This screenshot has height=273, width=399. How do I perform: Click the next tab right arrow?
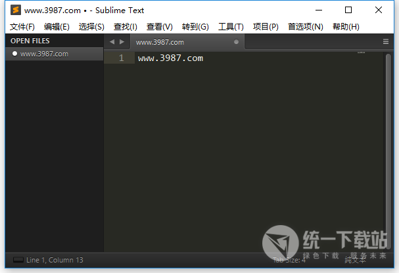point(122,41)
